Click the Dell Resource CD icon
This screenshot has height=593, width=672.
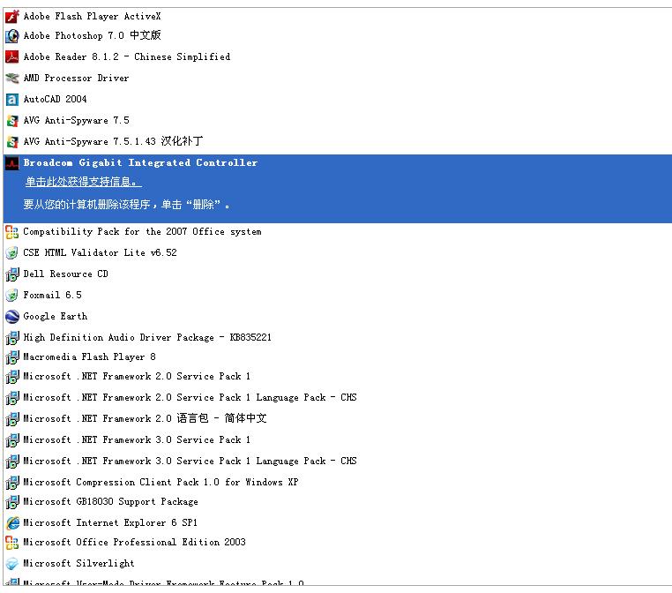point(12,274)
